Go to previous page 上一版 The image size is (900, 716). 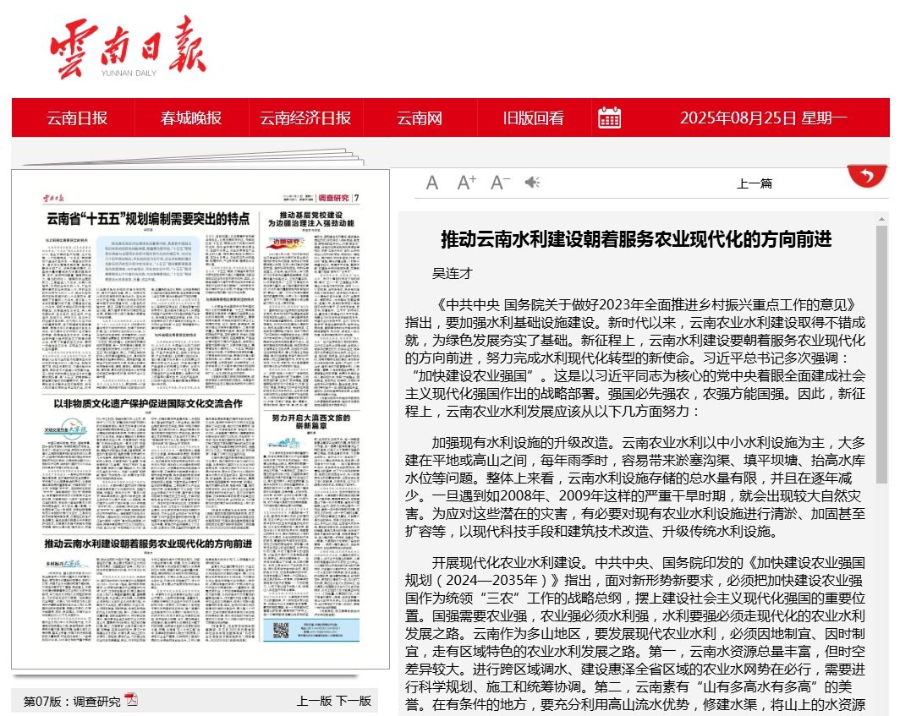click(x=314, y=701)
